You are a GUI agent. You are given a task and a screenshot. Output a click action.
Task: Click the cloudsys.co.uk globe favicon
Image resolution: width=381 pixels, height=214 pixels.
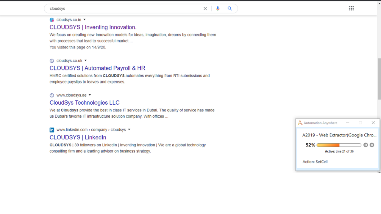pyautogui.click(x=52, y=61)
